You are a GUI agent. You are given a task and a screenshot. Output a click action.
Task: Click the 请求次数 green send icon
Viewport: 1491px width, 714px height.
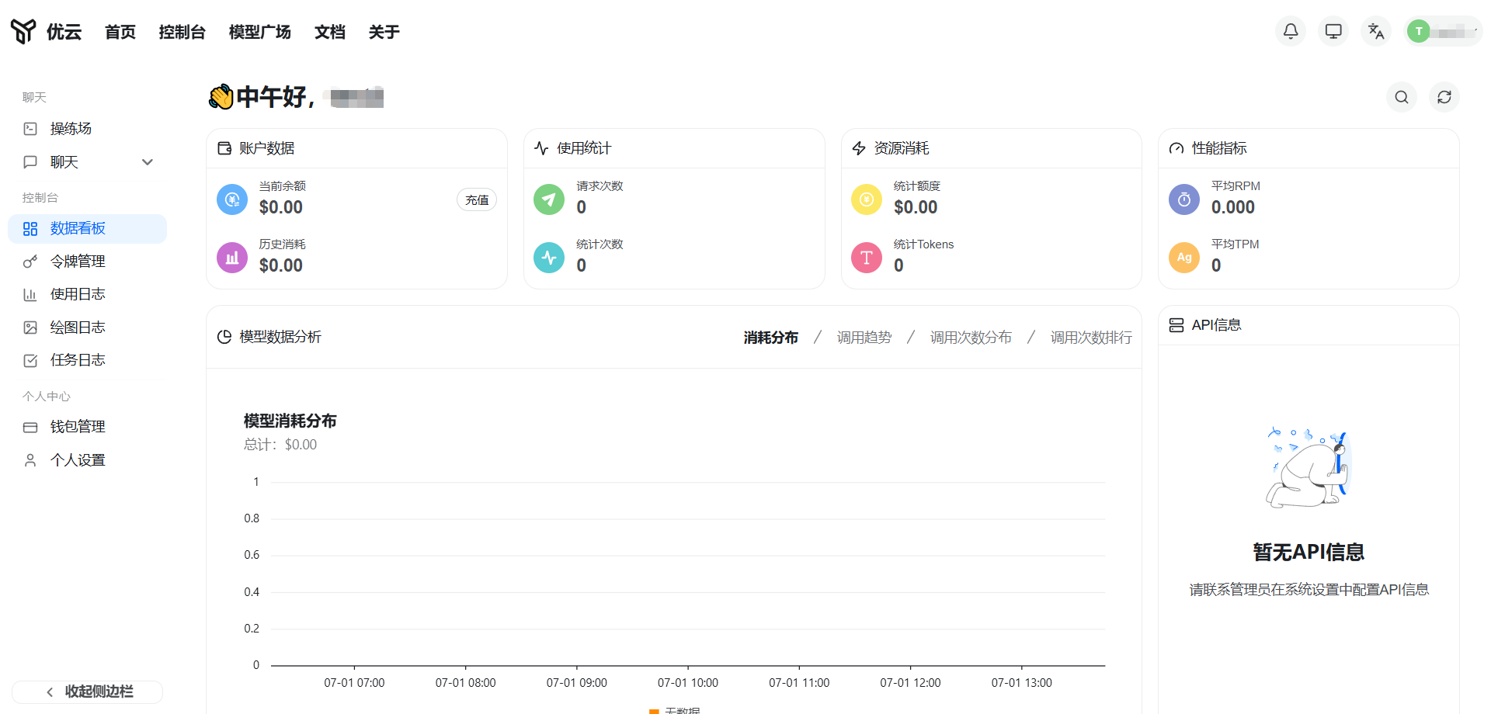pos(549,199)
